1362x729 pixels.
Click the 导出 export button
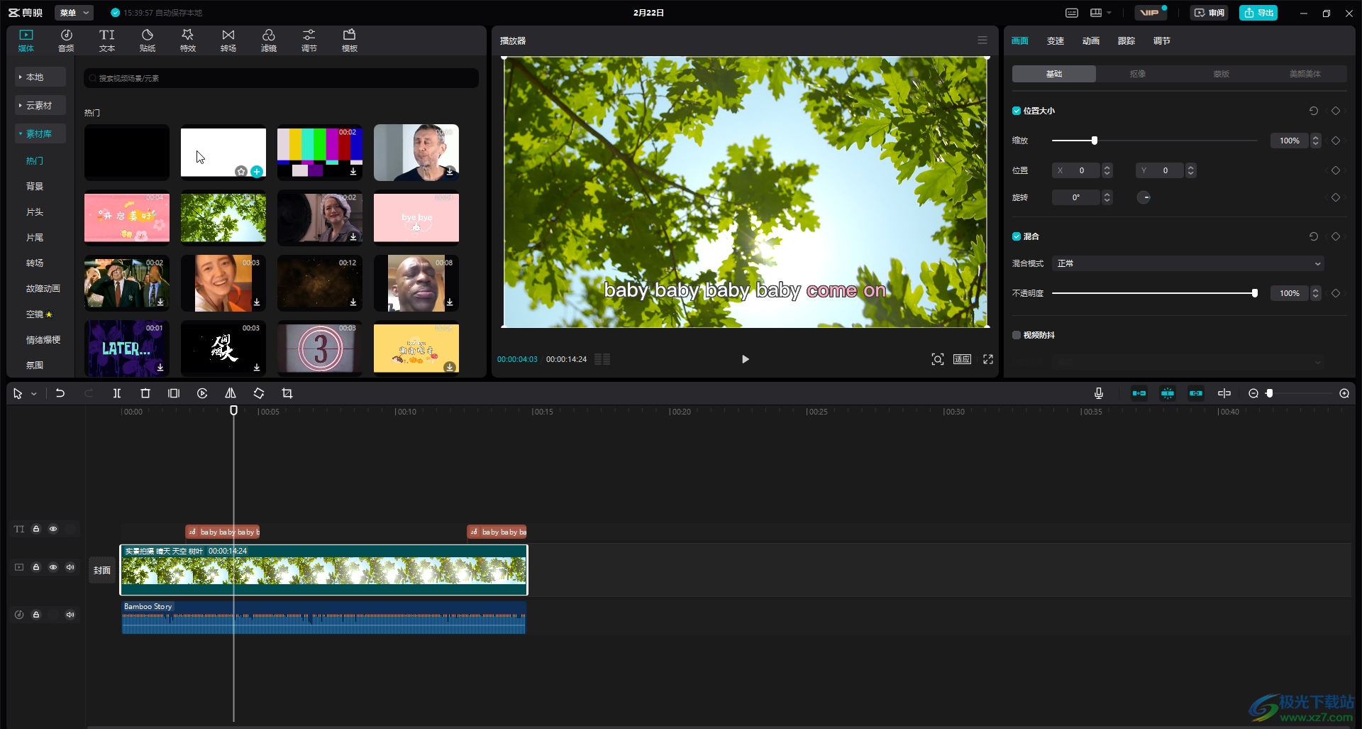tap(1258, 13)
